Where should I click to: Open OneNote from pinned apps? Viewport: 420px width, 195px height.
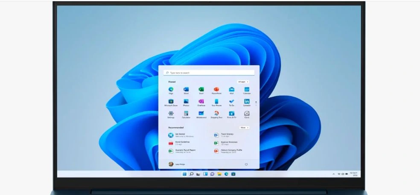[x=201, y=102]
